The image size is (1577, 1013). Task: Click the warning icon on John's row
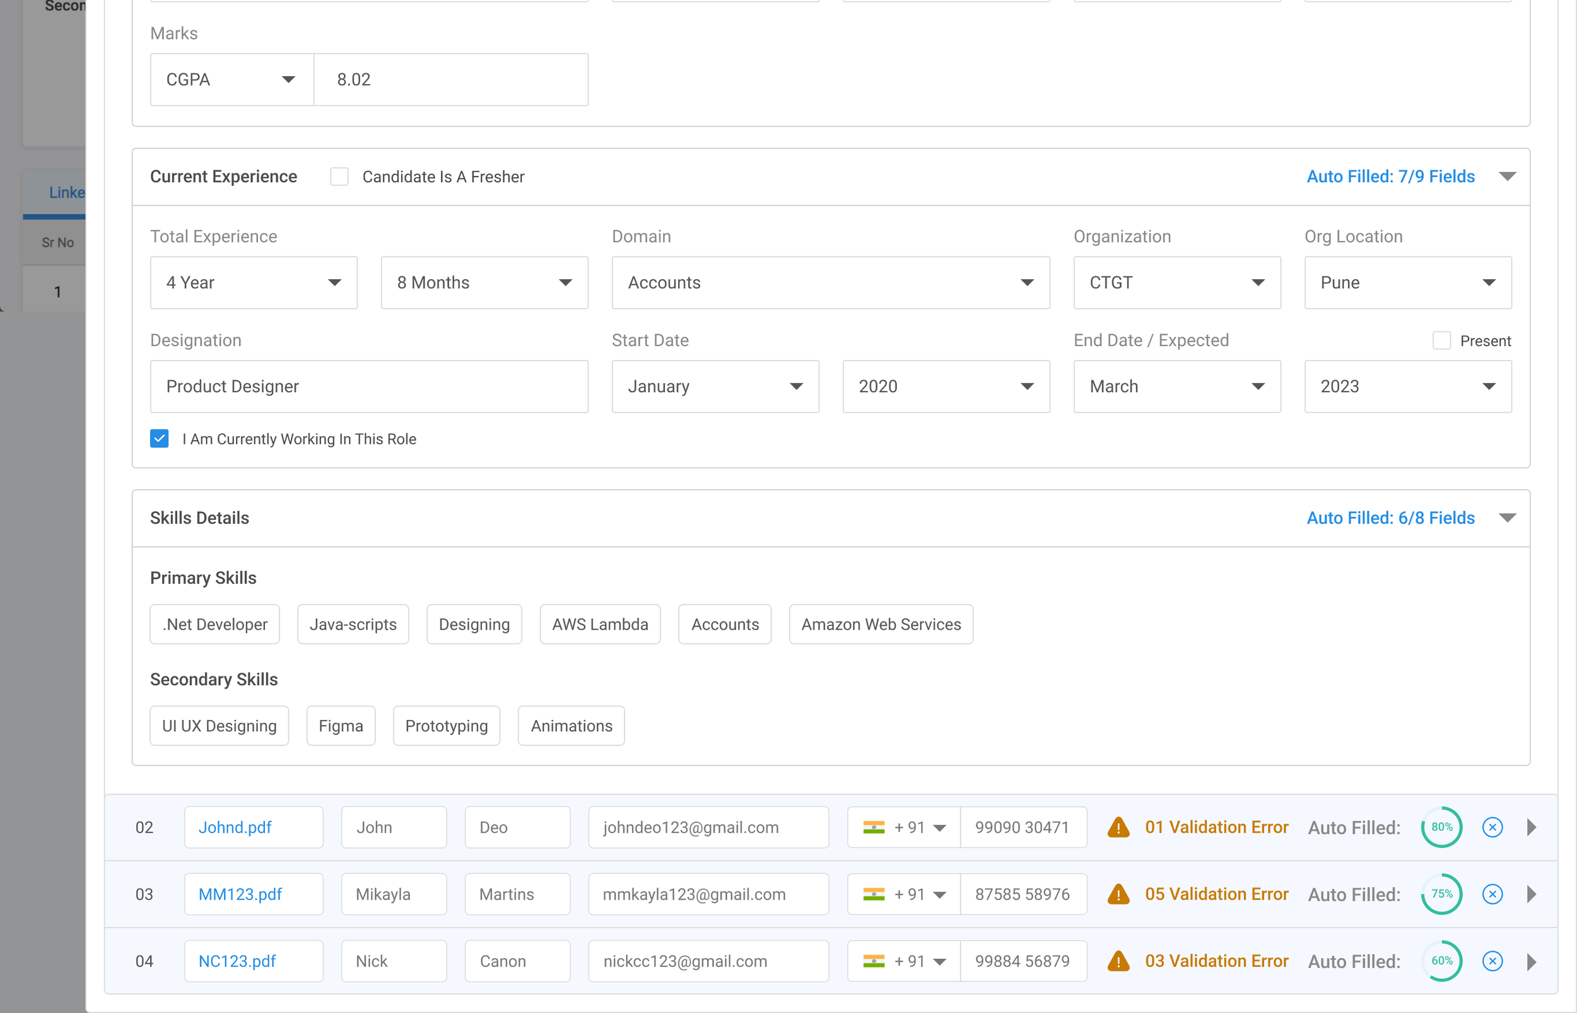pos(1118,828)
